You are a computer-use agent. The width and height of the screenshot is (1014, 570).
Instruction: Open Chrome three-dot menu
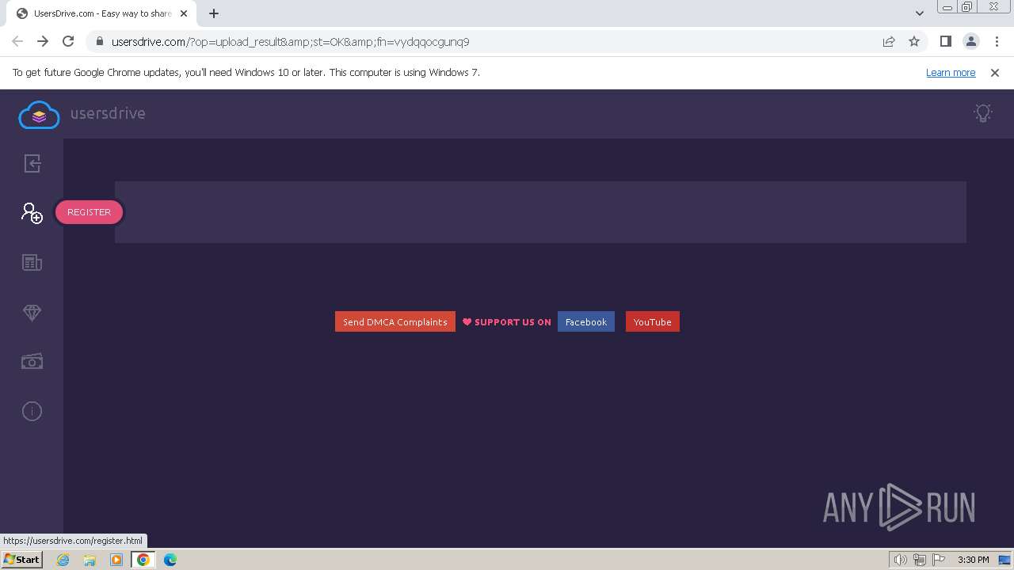coord(996,42)
